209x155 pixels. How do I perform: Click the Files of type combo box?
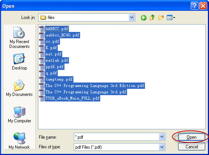pos(120,147)
